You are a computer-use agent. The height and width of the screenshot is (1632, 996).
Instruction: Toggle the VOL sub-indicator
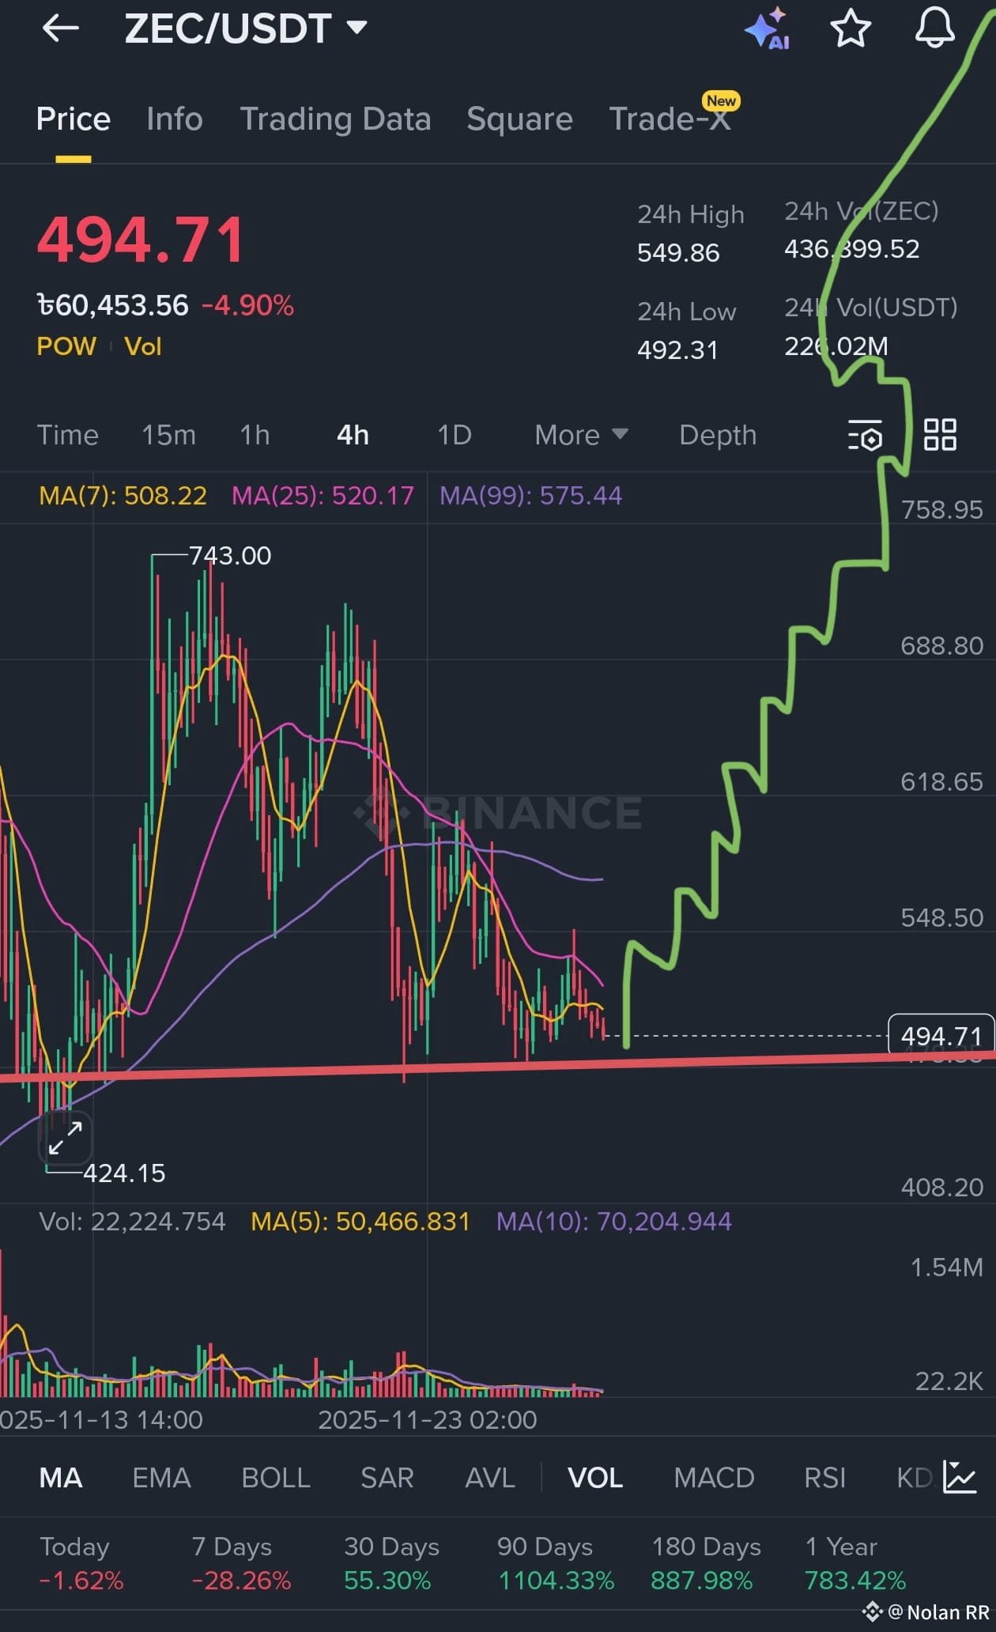point(595,1477)
